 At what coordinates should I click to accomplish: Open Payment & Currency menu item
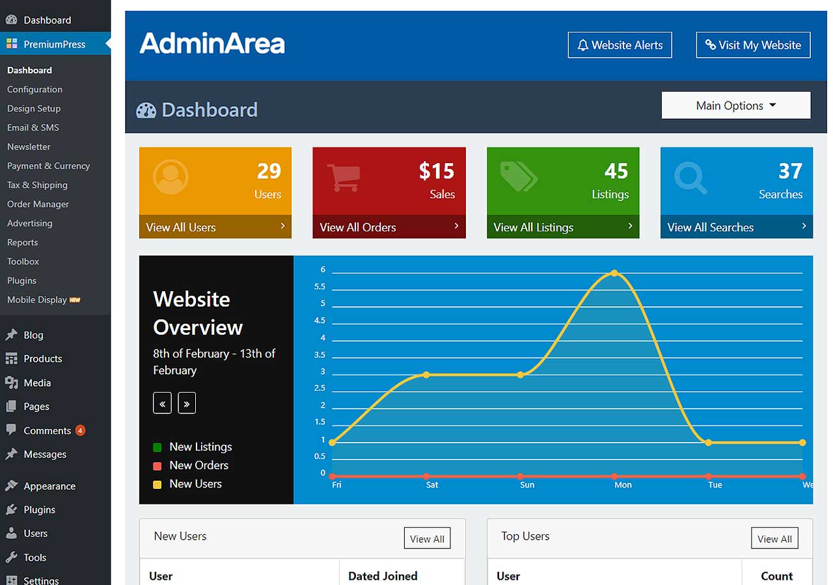[48, 166]
